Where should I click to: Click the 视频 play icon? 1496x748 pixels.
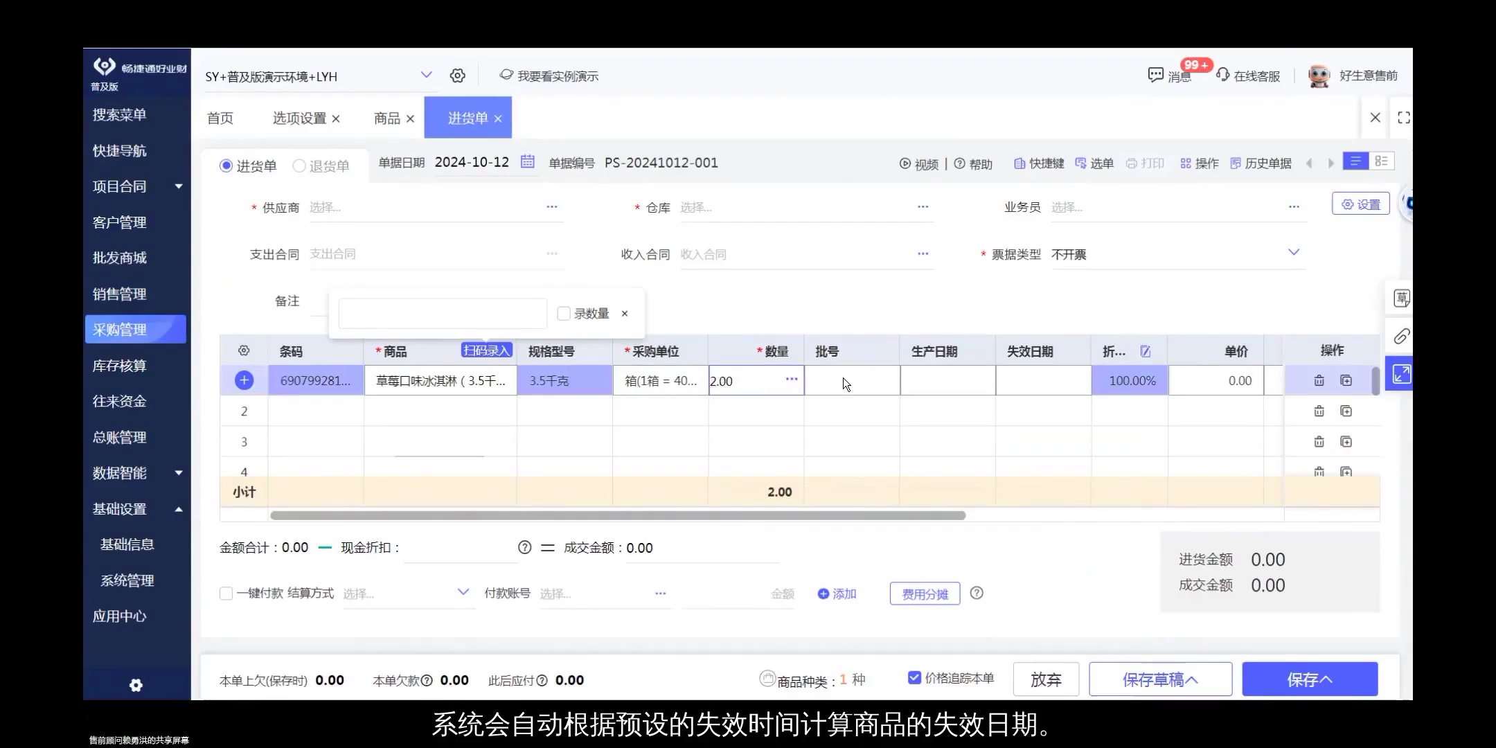point(905,163)
